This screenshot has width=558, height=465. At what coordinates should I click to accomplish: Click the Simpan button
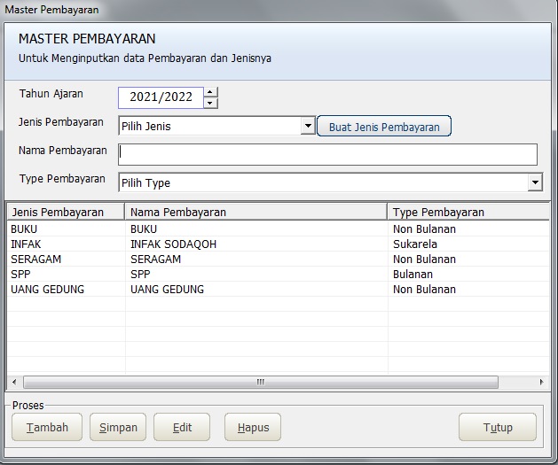tap(118, 427)
